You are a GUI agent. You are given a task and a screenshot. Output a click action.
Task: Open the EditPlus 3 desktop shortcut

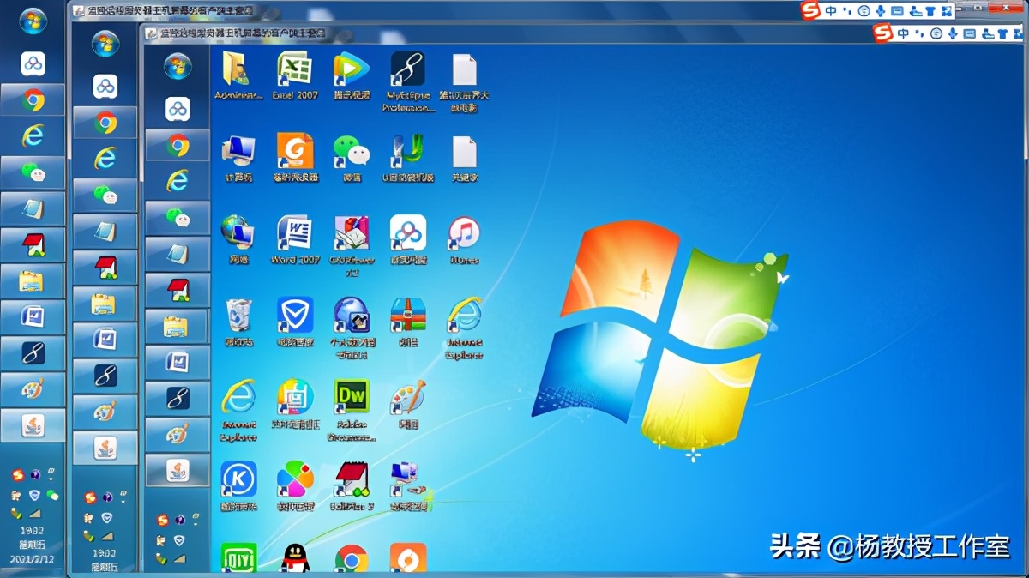[352, 486]
